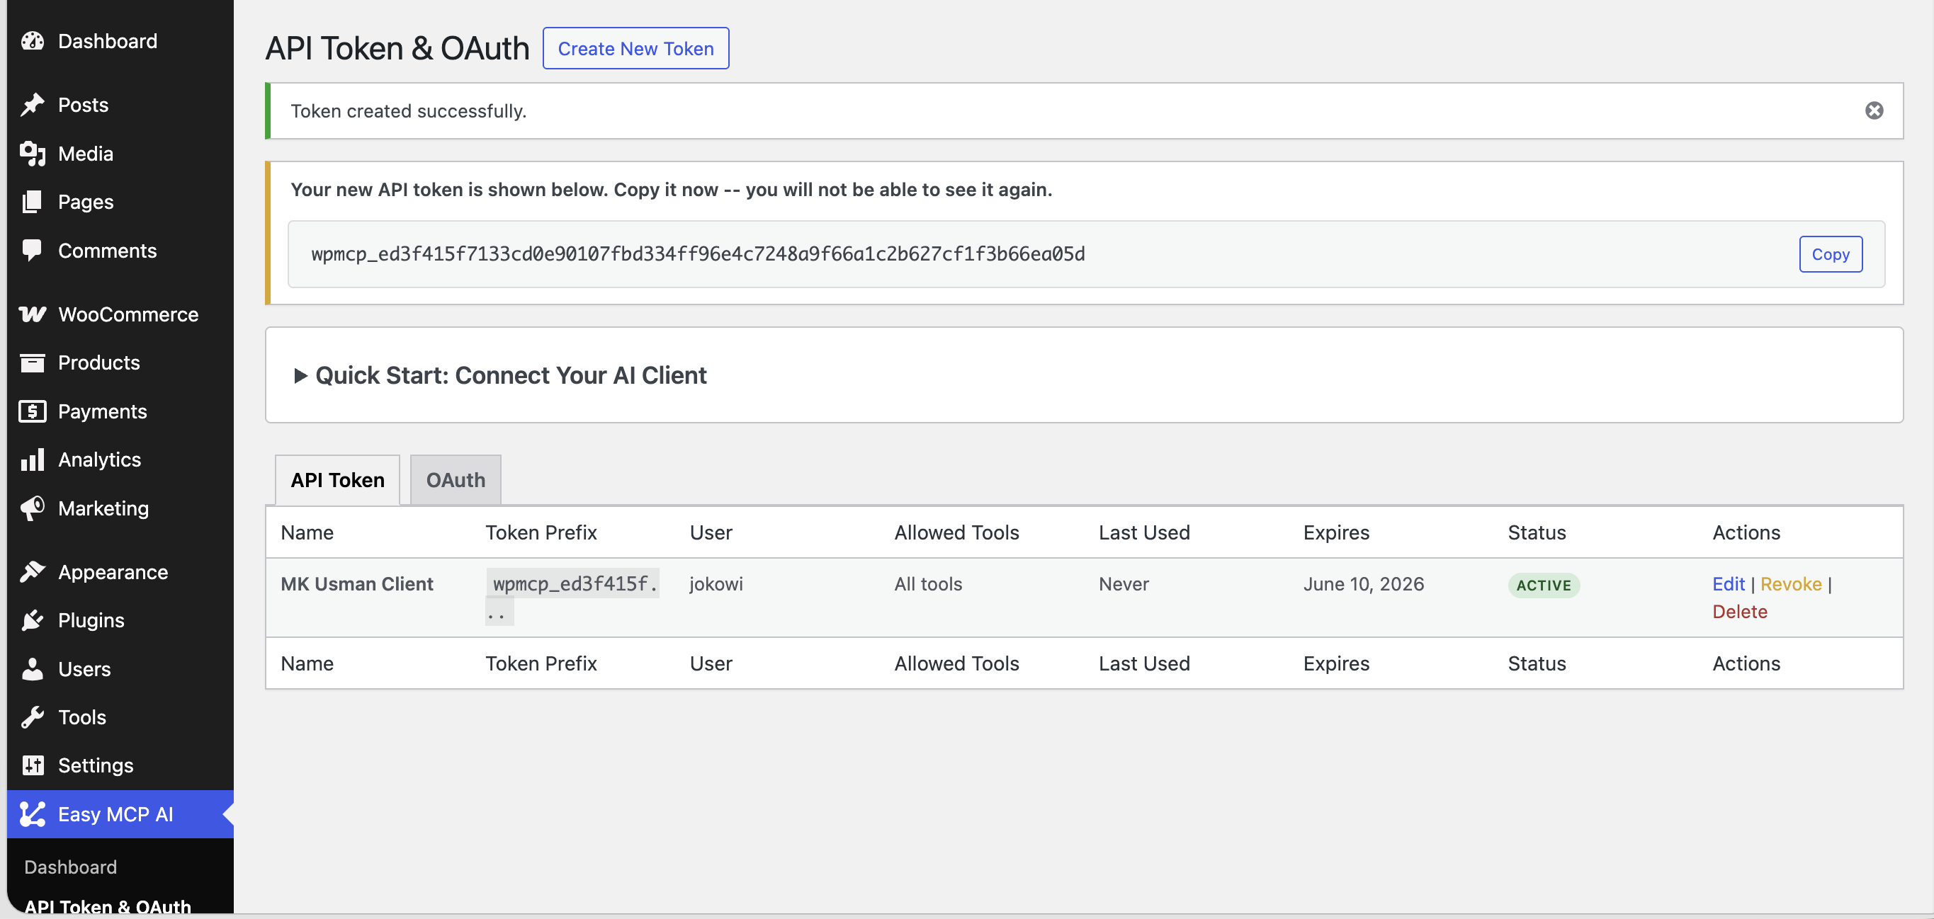Click the Tools wrench icon
Viewport: 1934px width, 919px height.
(x=33, y=718)
